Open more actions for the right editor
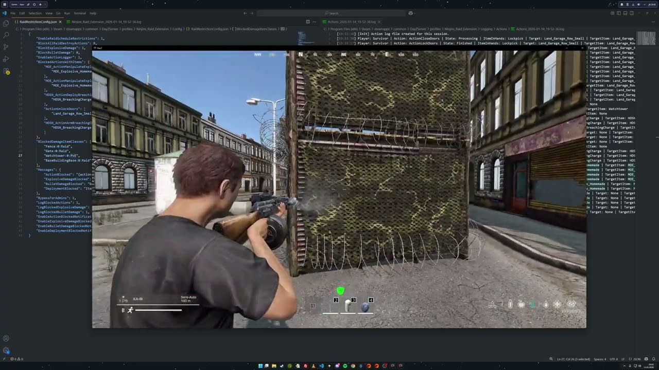Screen dimensions: 659x370 (654, 22)
